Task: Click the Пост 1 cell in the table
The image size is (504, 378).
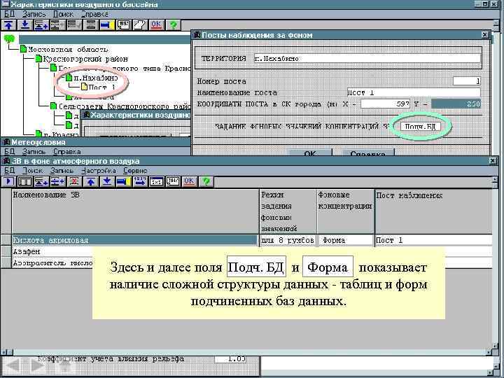Action: (x=433, y=240)
